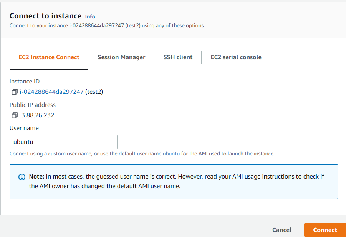Viewport: 346px width, 237px height.
Task: Click the User name field label
Action: pos(24,128)
